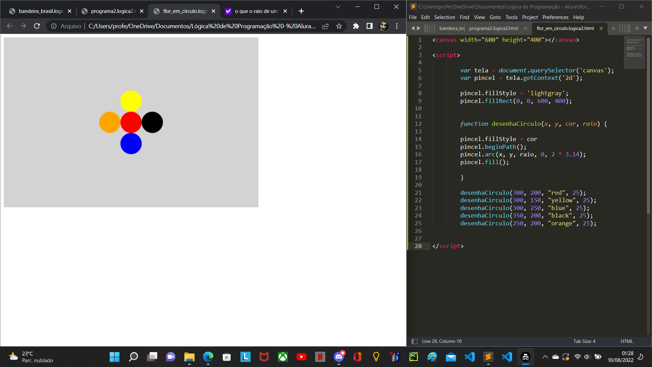The image size is (652, 367).
Task: Click the reload page button
Action: point(38,26)
